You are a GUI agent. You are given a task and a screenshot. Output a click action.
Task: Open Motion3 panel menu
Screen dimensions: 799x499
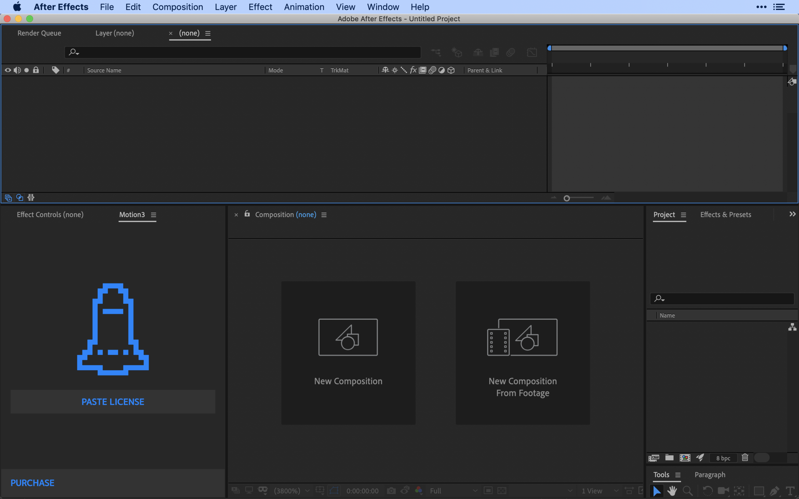tap(154, 215)
